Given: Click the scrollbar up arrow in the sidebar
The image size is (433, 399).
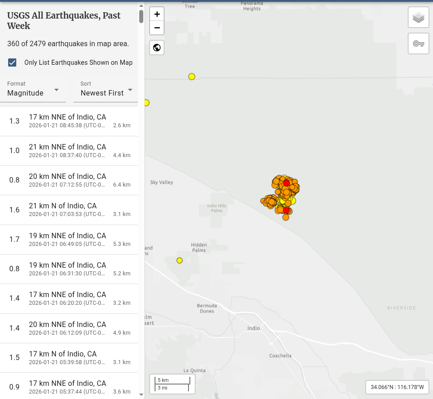Looking at the screenshot, I should [141, 4].
